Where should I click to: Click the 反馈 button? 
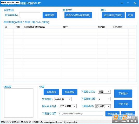click(x=130, y=15)
